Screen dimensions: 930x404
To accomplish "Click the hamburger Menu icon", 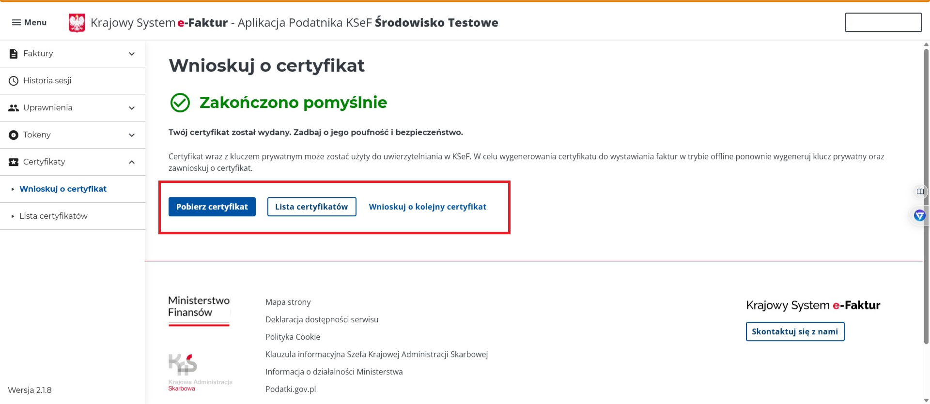I will pyautogui.click(x=16, y=23).
